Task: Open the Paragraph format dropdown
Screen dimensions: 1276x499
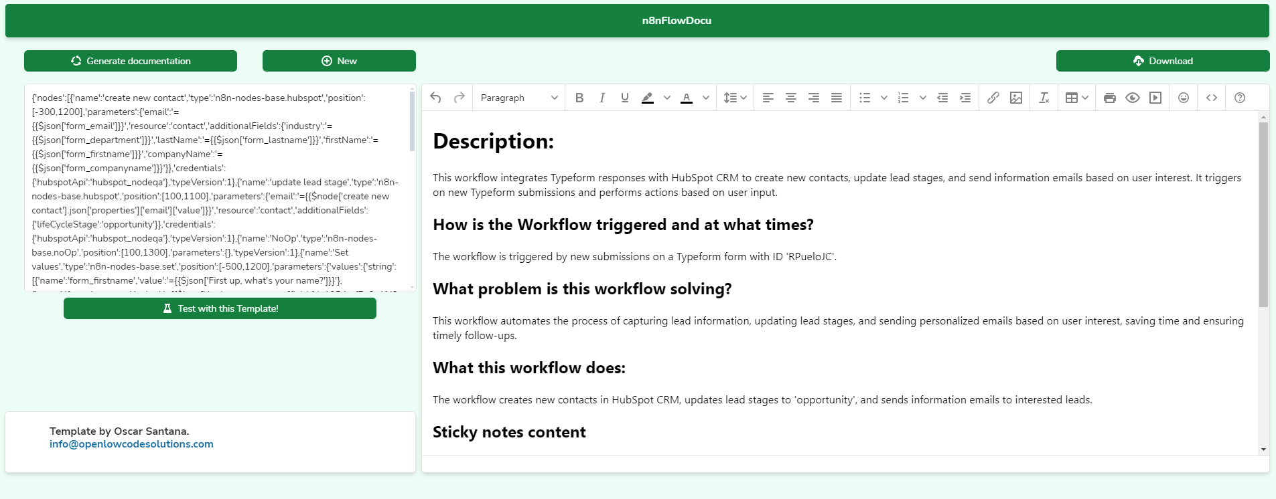Action: 518,98
